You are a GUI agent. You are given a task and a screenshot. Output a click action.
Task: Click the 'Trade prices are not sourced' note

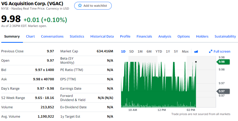[x=201, y=114]
